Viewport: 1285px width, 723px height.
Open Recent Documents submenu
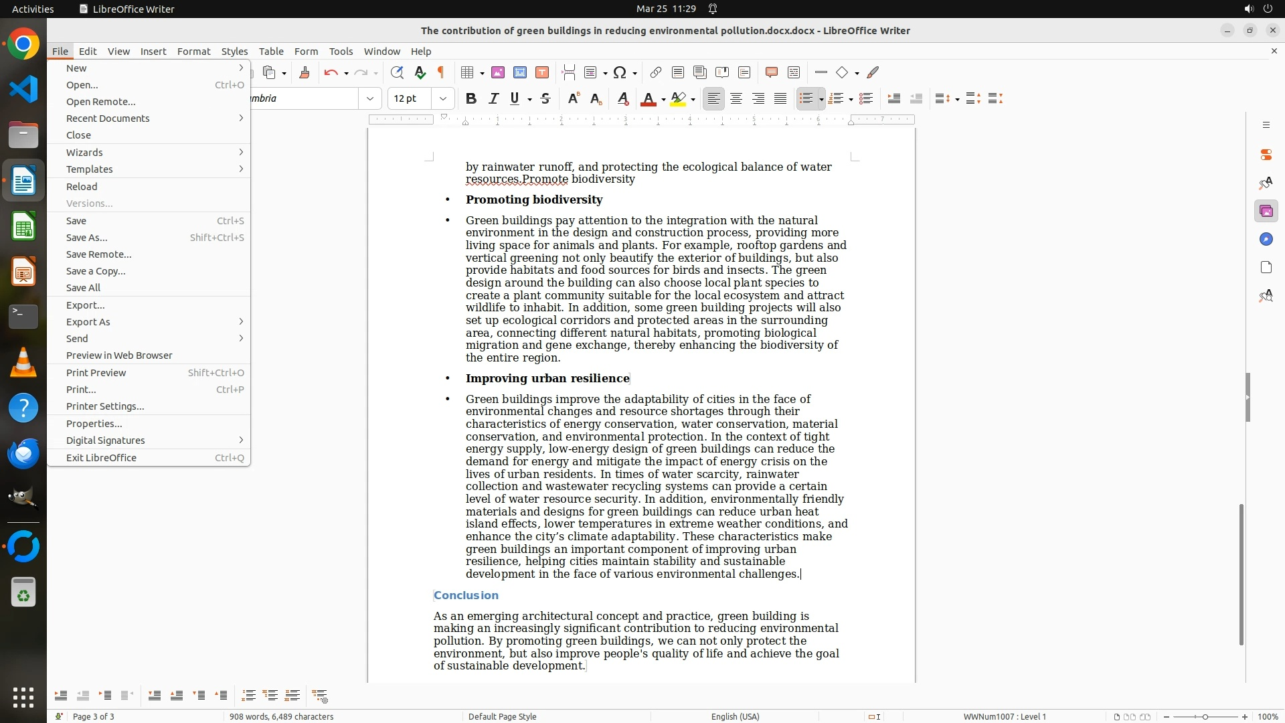[108, 118]
